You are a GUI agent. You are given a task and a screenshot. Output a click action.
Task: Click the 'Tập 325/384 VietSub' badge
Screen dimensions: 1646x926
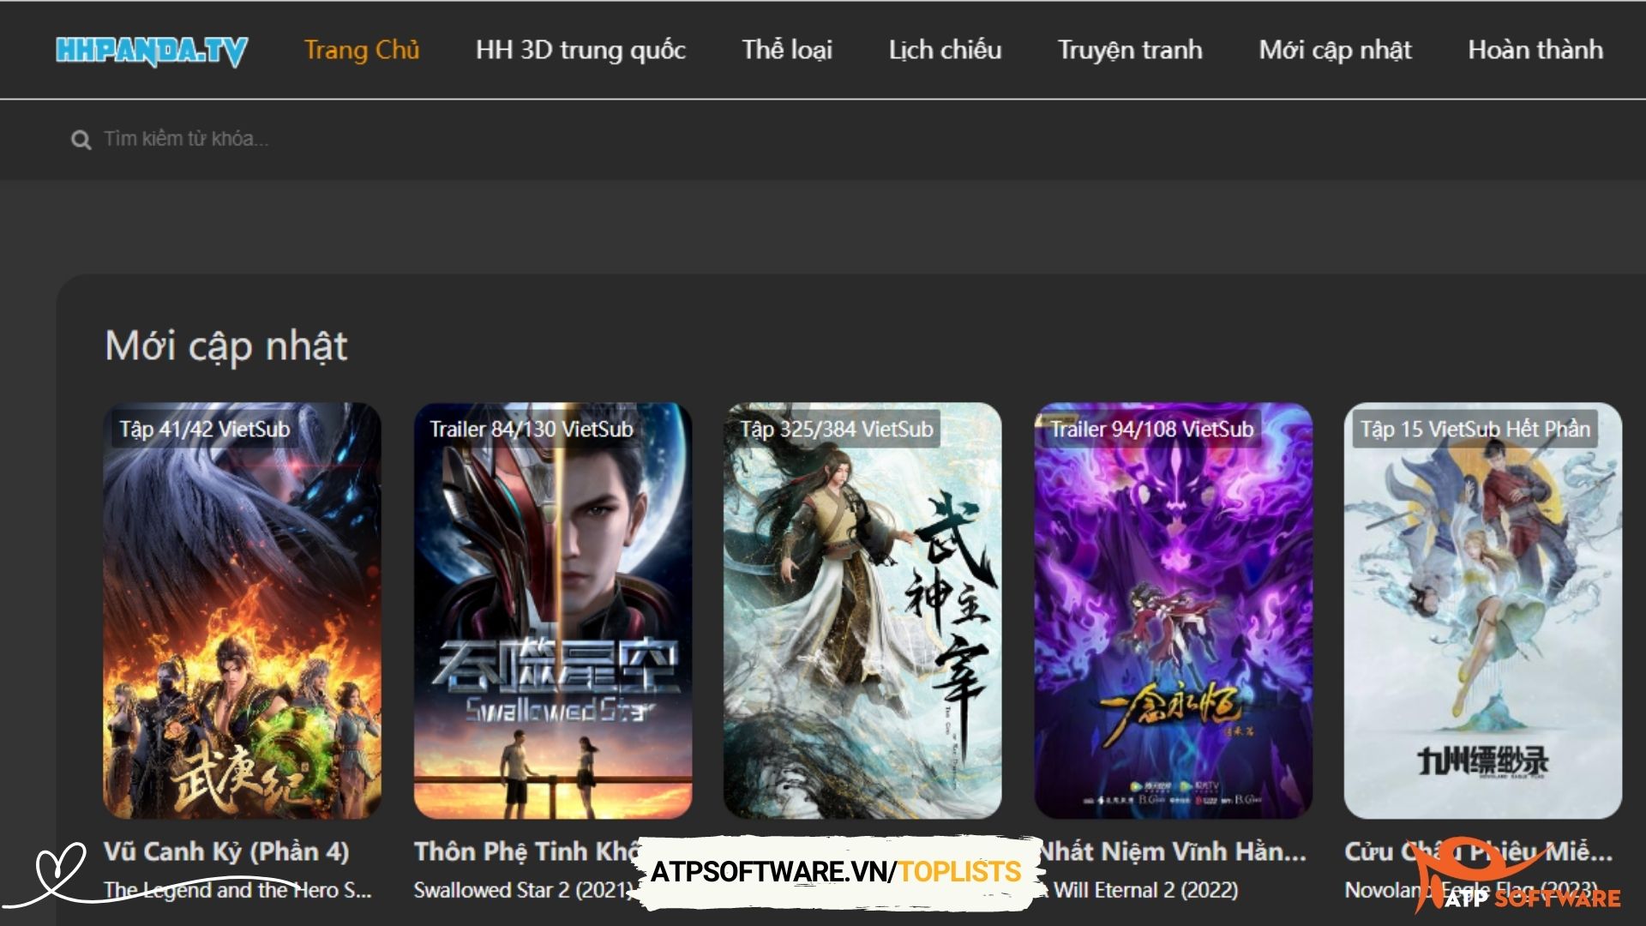tap(837, 429)
